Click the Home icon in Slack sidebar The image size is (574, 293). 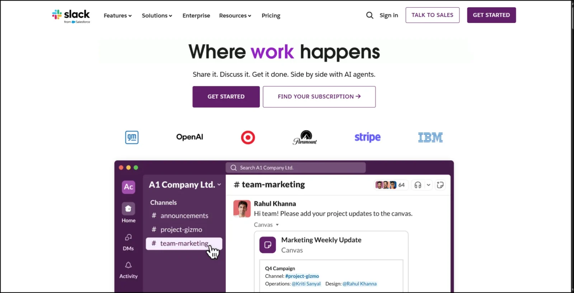[x=128, y=209]
